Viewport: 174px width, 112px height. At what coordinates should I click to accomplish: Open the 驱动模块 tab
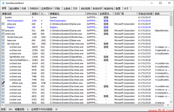[x=15, y=9]
